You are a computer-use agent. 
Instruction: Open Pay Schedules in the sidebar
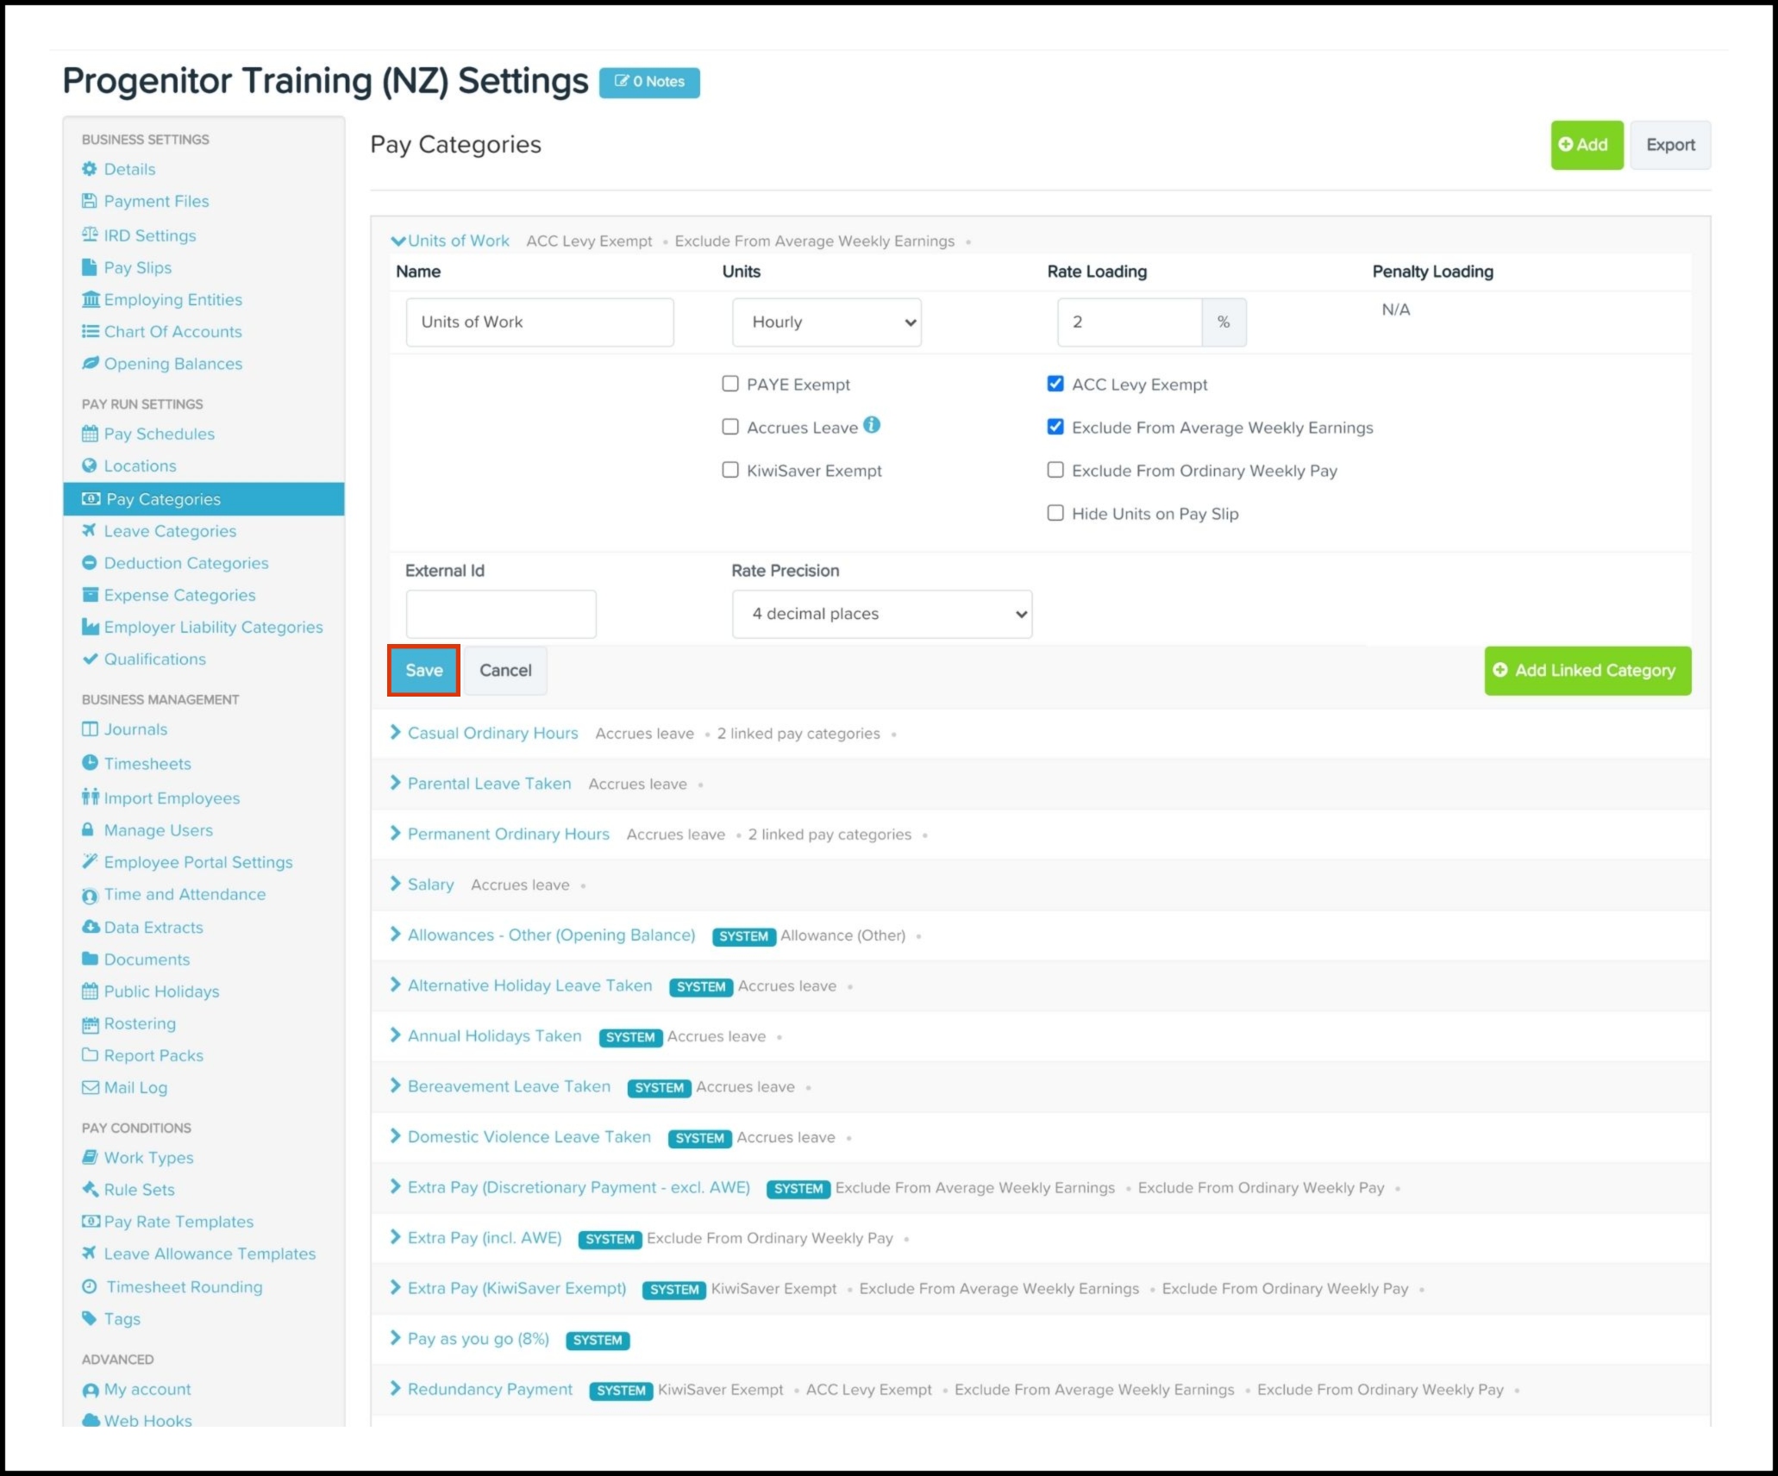click(159, 434)
